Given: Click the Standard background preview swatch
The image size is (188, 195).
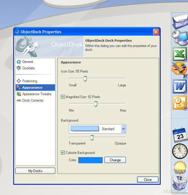Looking at the screenshot, I should (x=85, y=128).
